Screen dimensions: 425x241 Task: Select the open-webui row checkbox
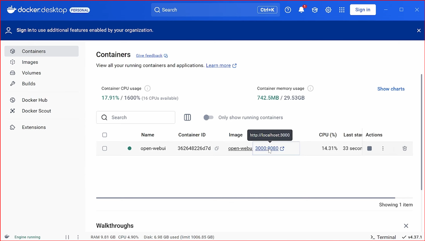tap(104, 148)
